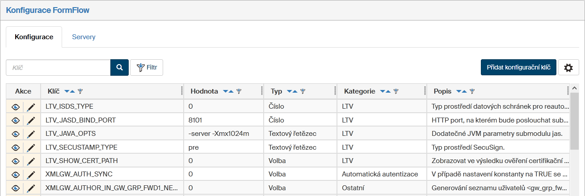
Task: Edit XMLGW_AUTH_SYNC using the pencil icon
Action: click(x=31, y=174)
